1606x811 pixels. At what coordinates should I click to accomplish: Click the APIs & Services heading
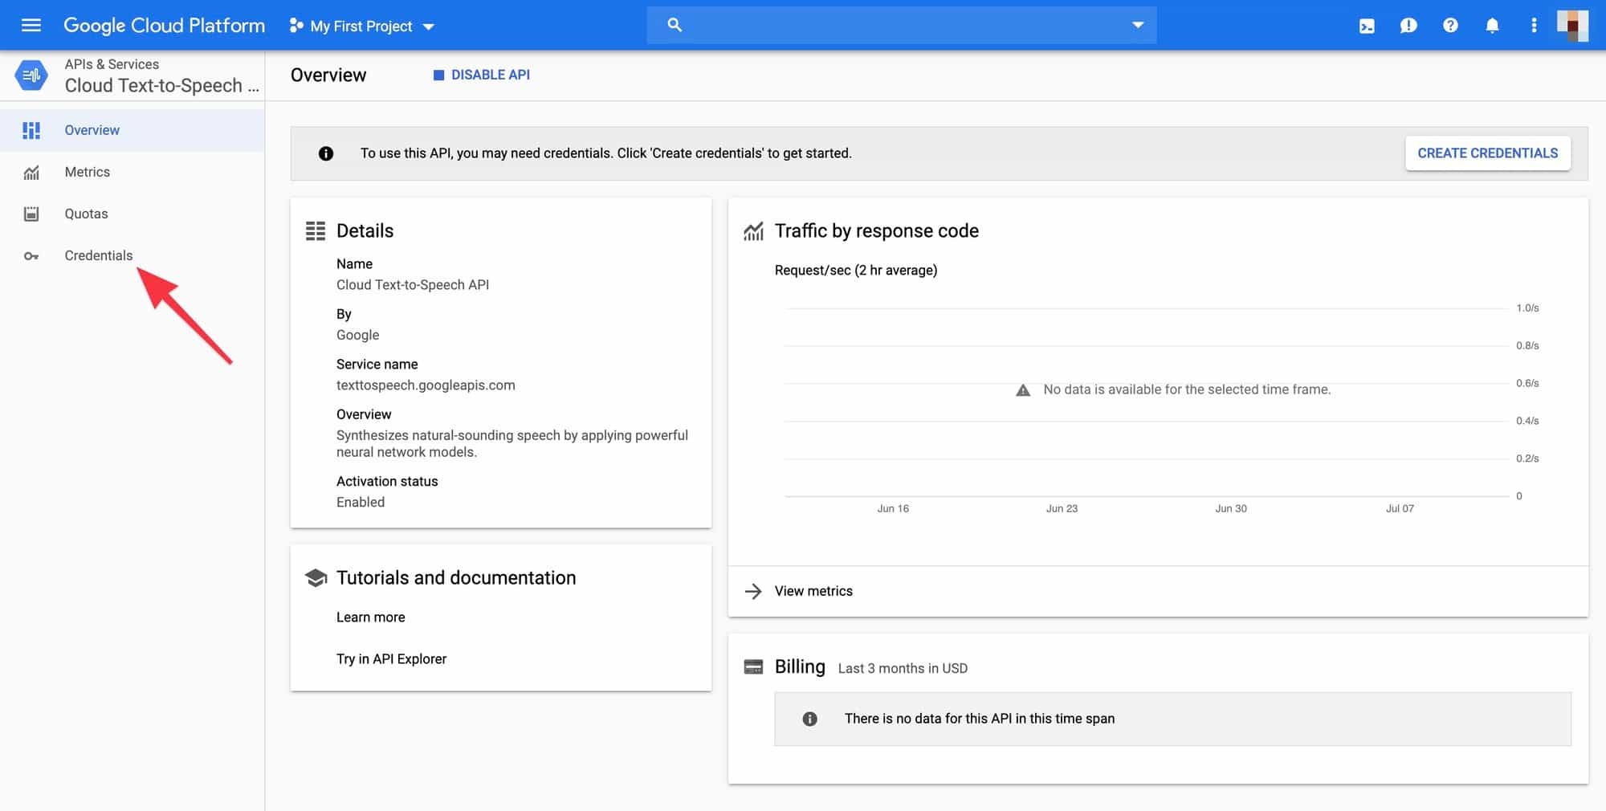pos(112,64)
